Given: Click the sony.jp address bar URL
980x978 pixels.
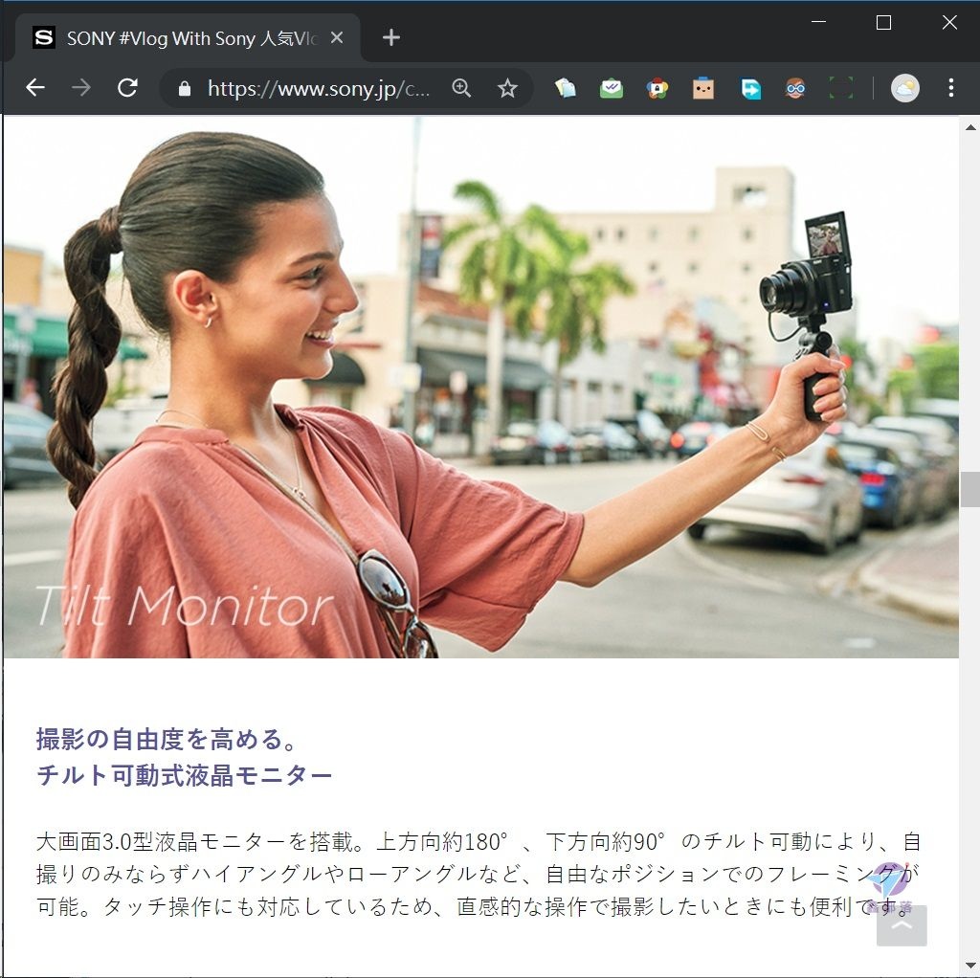Looking at the screenshot, I should [x=319, y=89].
